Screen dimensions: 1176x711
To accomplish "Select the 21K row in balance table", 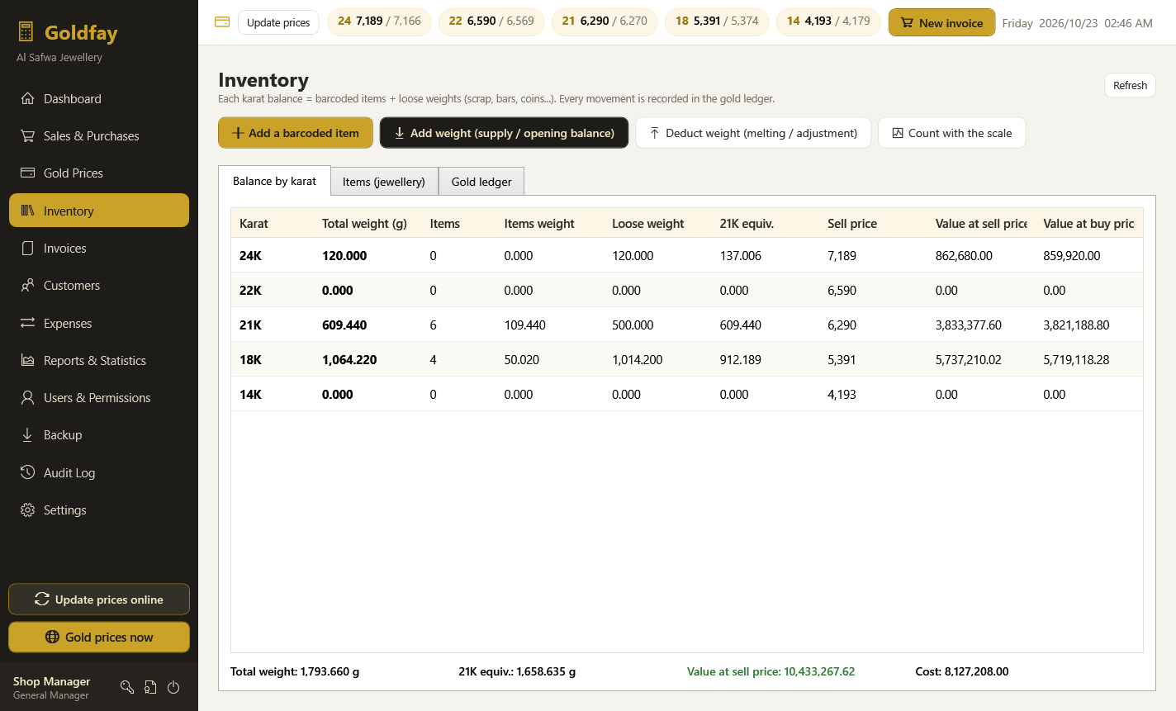I will point(687,325).
